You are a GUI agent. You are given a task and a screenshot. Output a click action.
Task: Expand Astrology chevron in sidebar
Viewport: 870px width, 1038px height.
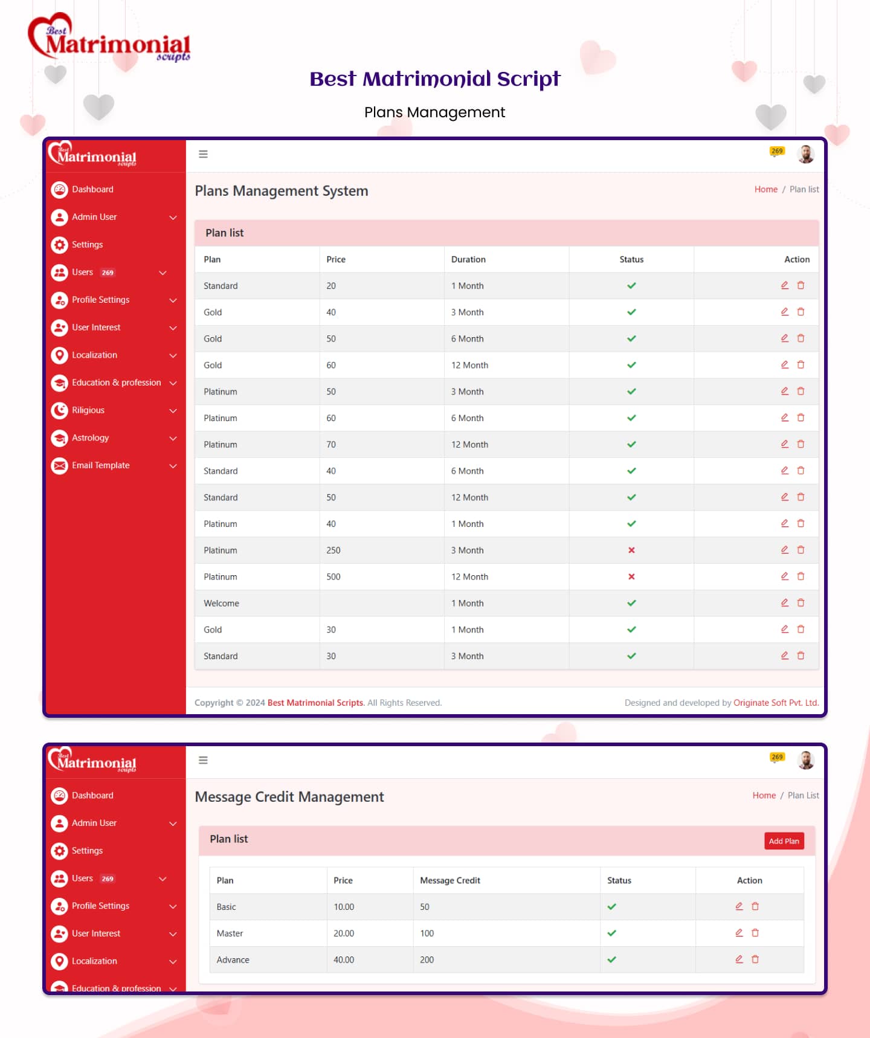tap(173, 439)
